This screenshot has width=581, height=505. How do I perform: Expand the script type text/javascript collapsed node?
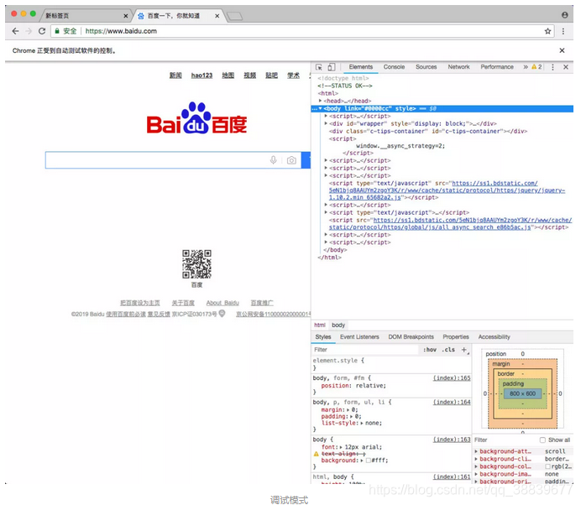(326, 212)
